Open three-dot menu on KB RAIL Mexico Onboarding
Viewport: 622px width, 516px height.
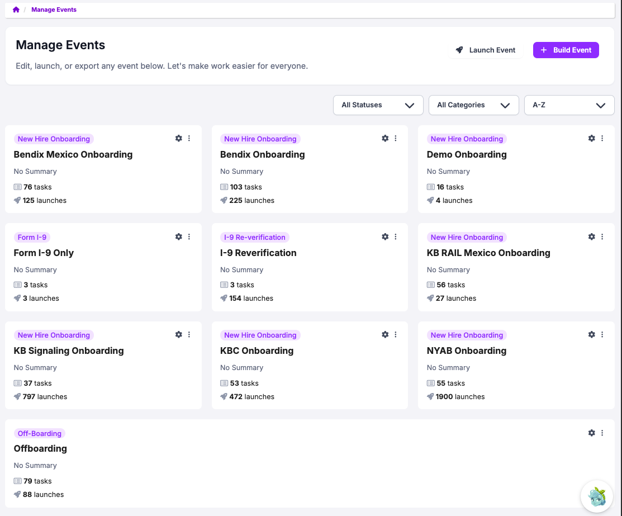click(602, 236)
